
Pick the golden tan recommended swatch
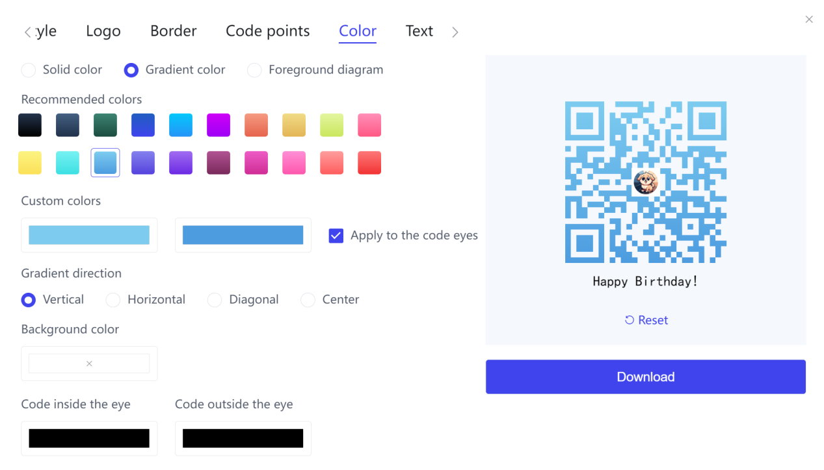coord(294,125)
